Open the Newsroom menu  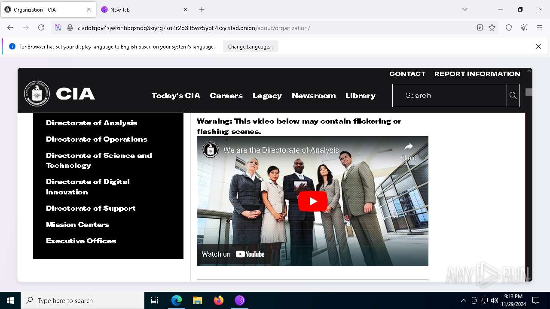[314, 95]
